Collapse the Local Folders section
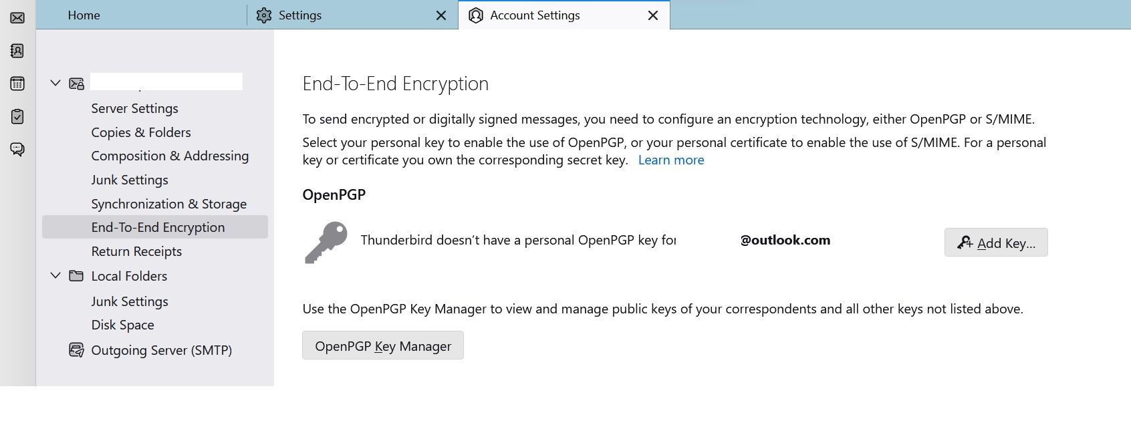 tap(55, 275)
